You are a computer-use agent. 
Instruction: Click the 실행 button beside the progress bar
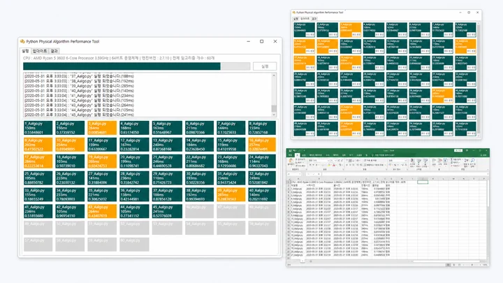pos(265,66)
